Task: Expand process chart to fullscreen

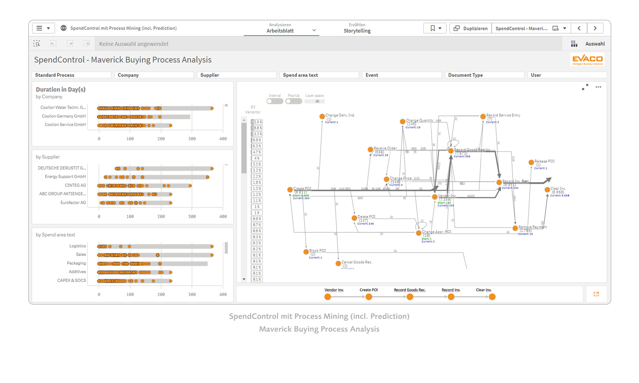Action: tap(585, 87)
